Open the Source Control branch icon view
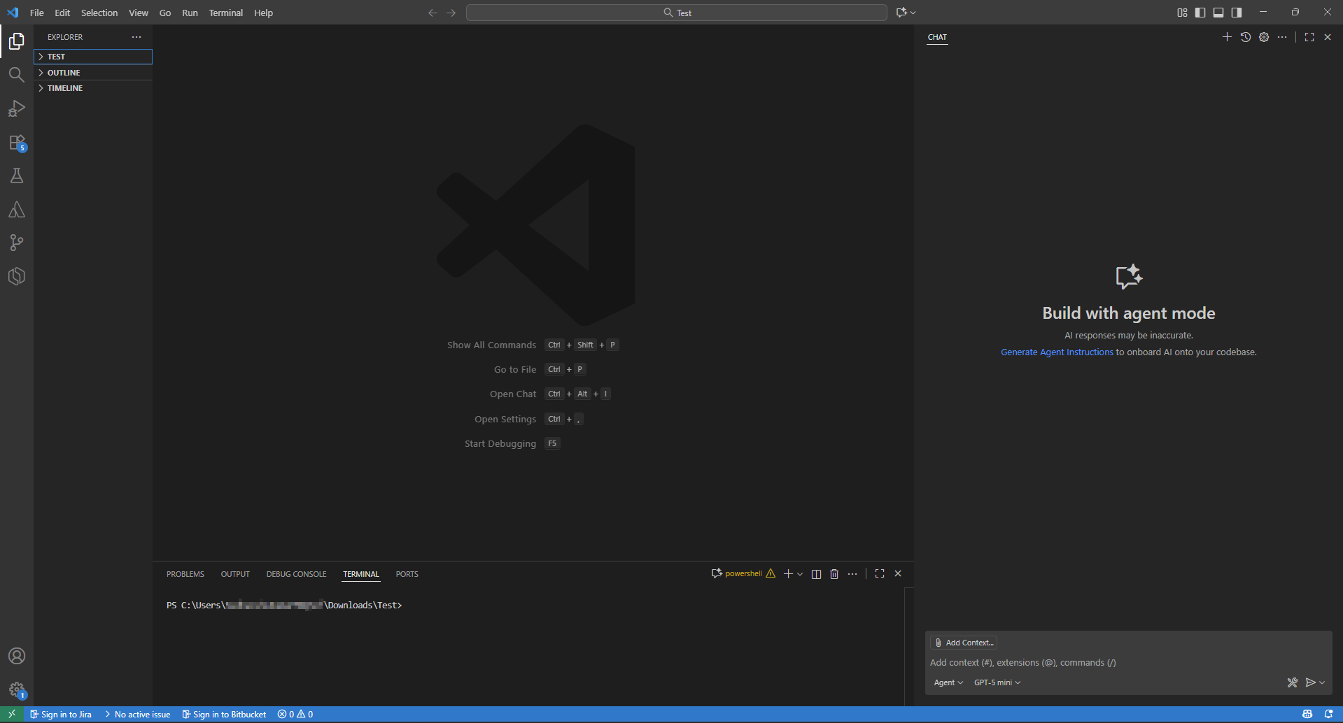 coord(17,243)
